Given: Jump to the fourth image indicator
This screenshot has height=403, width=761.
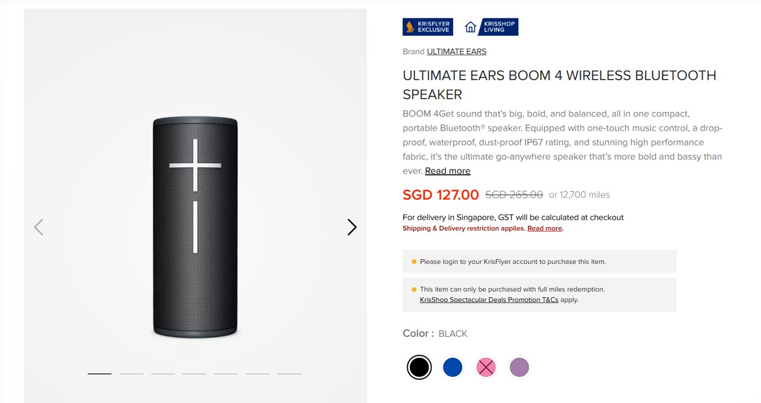Looking at the screenshot, I should point(194,374).
